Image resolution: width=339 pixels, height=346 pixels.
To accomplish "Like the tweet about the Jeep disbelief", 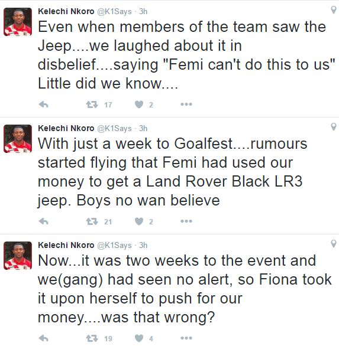I will coord(139,105).
